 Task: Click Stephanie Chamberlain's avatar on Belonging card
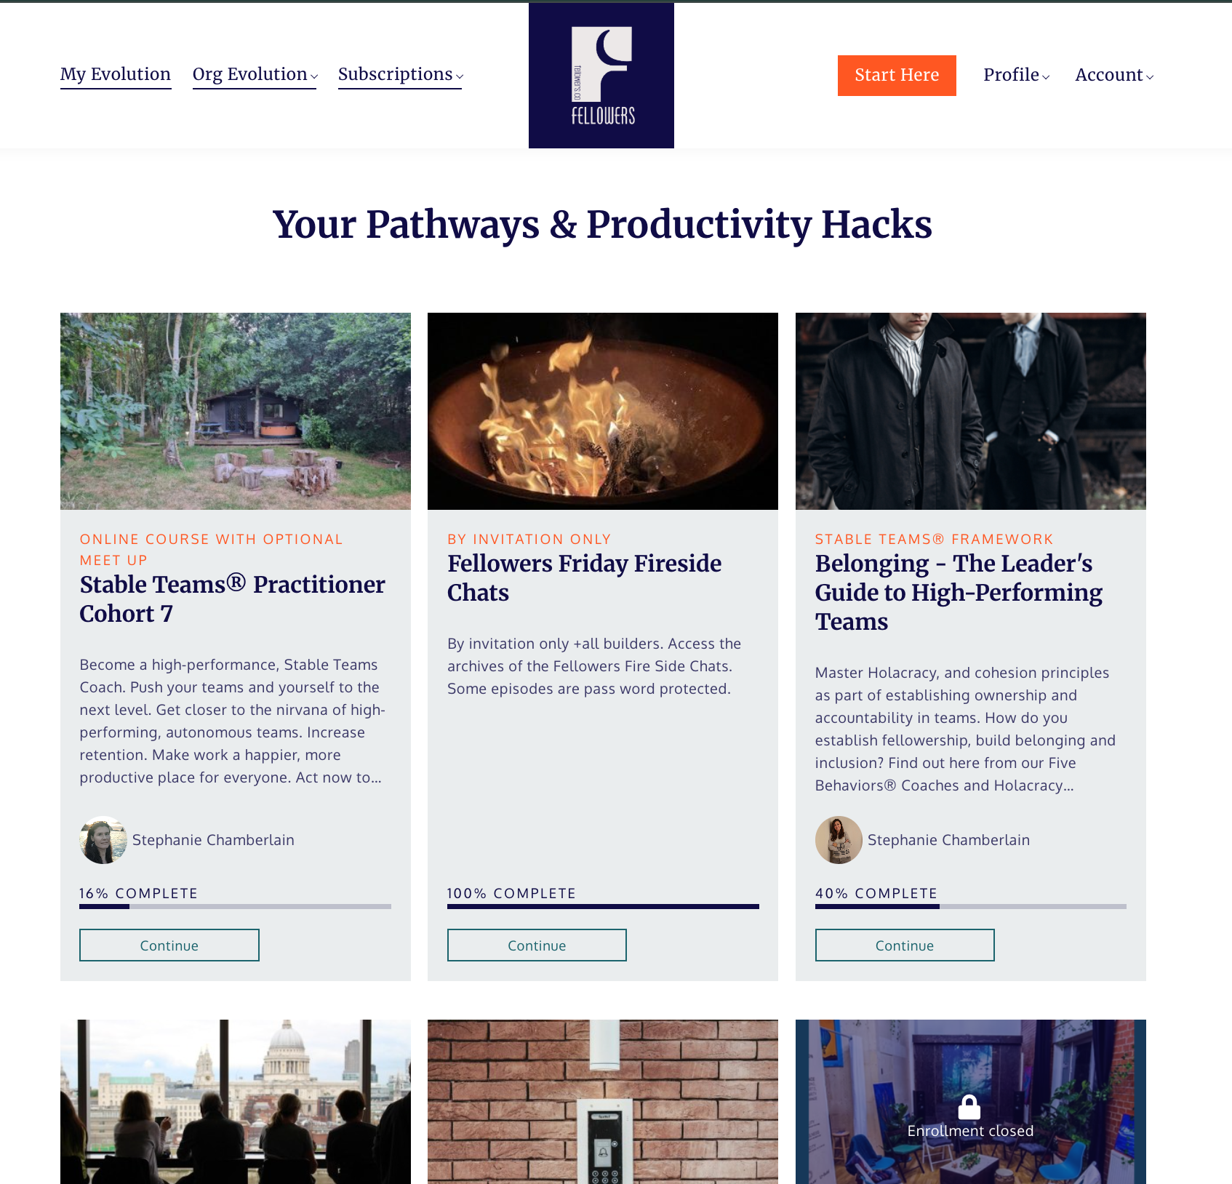[x=839, y=840]
